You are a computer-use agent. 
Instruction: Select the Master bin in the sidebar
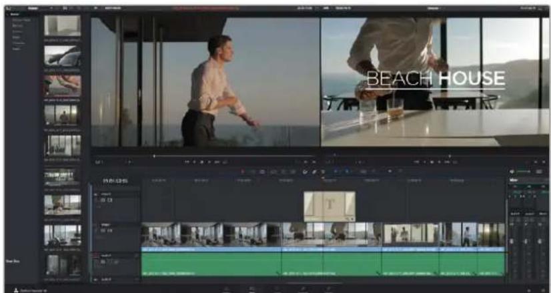15,15
